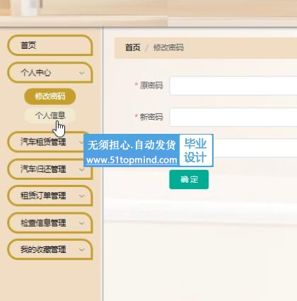Expand the 租赁订单管理 chevron
297x301 pixels.
[81, 196]
